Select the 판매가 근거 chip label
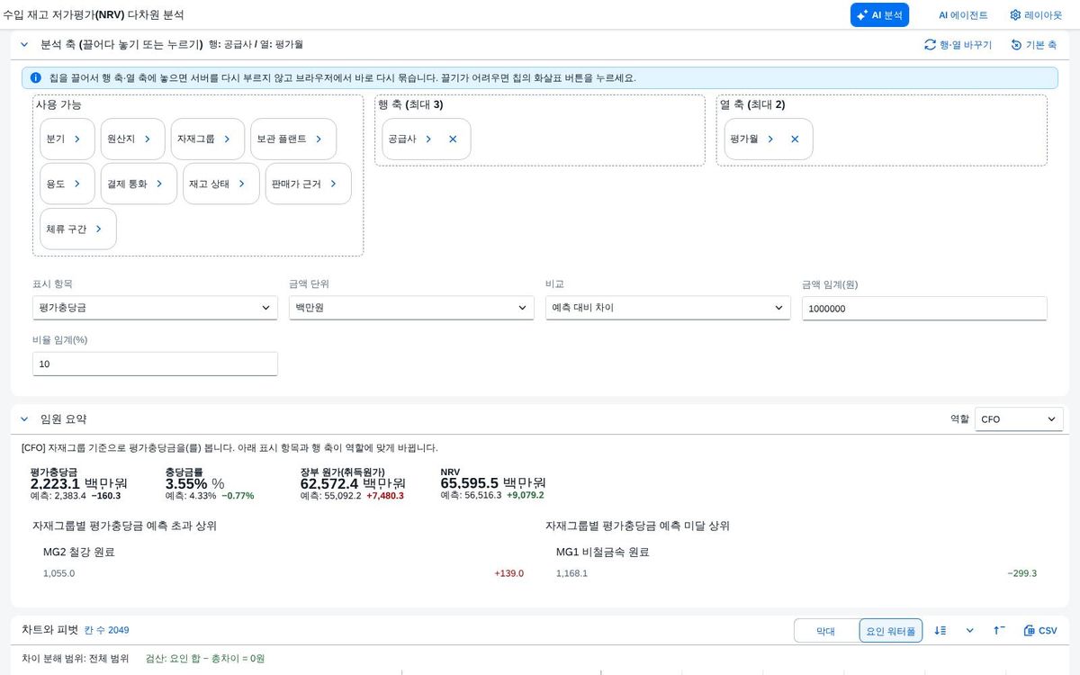Image resolution: width=1080 pixels, height=675 pixels. [x=296, y=184]
